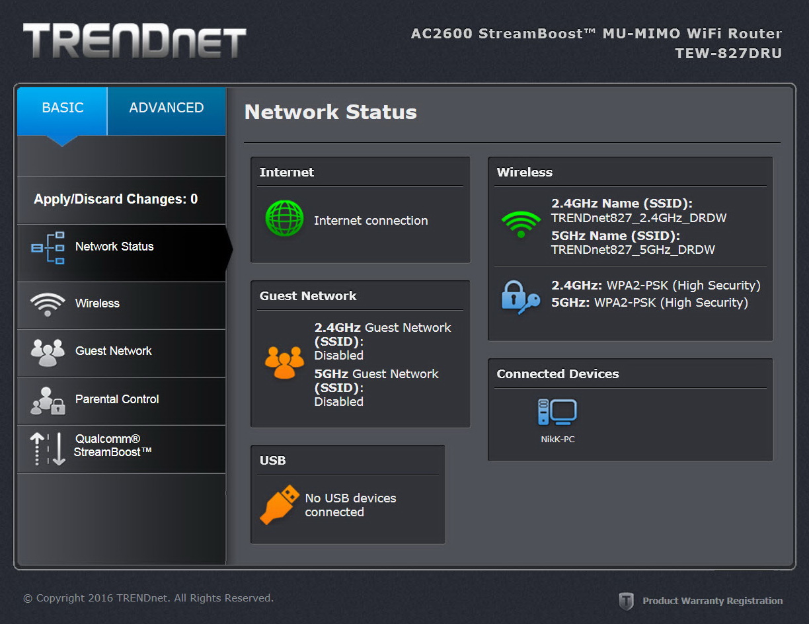Image resolution: width=809 pixels, height=624 pixels.
Task: Click the AC2600 StreamBoost MU-MIMO WiFi Router title
Action: pos(596,34)
